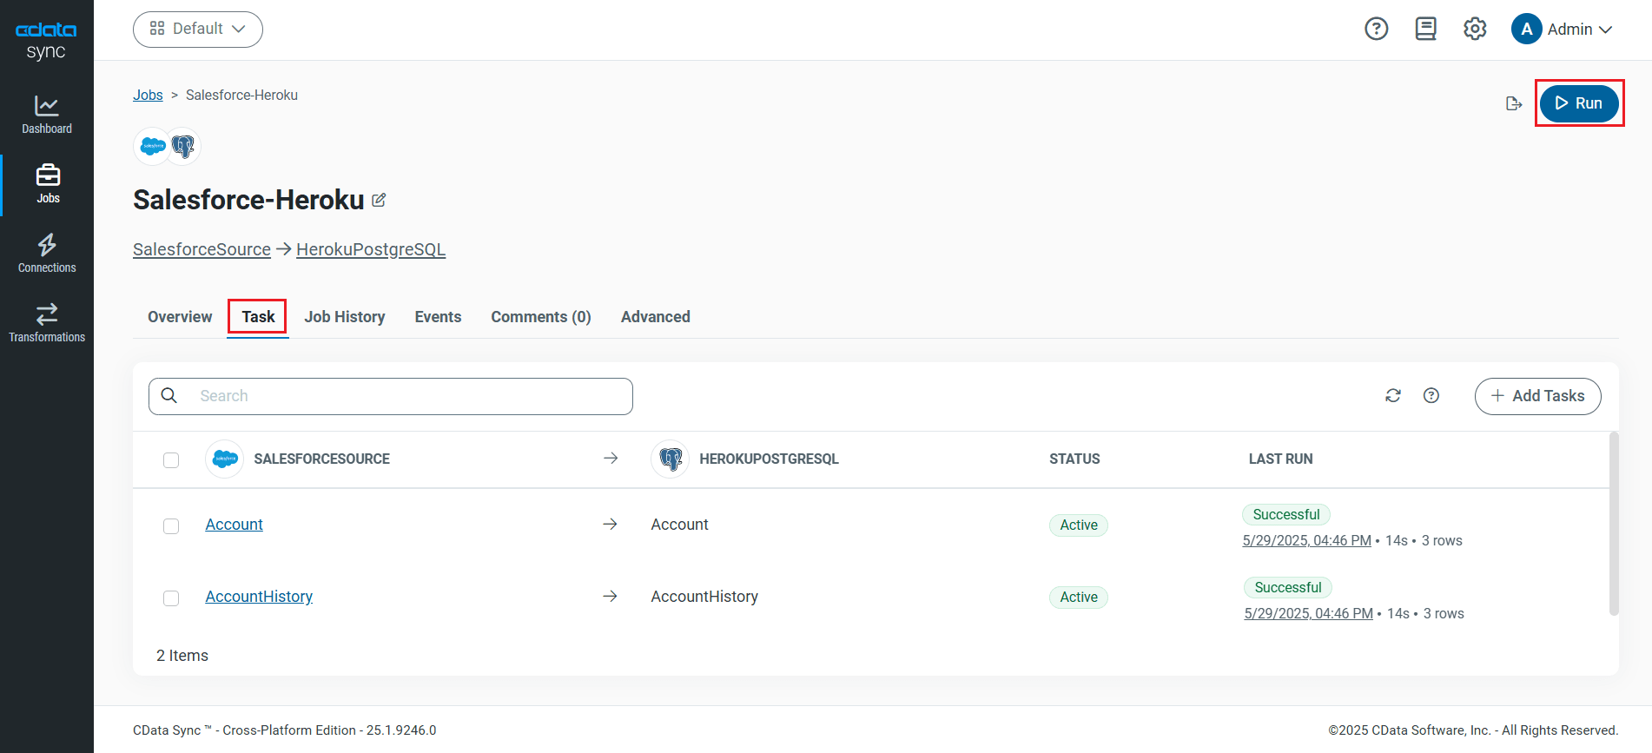The height and width of the screenshot is (753, 1652).
Task: Open the Admin user menu
Action: (1563, 30)
